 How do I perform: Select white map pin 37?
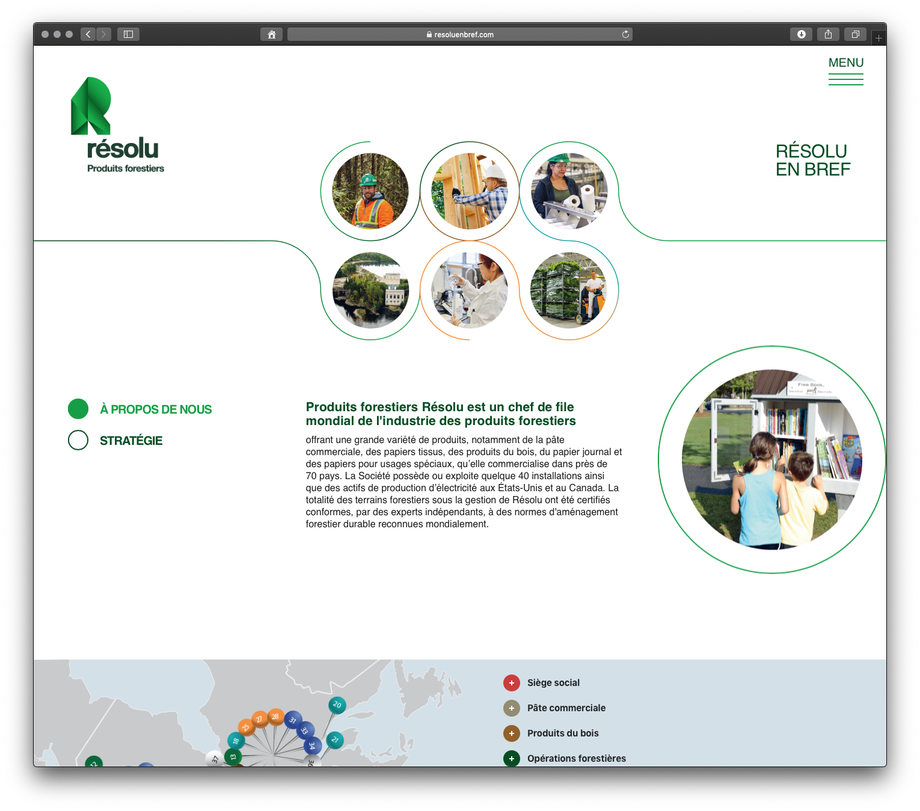coord(214,759)
